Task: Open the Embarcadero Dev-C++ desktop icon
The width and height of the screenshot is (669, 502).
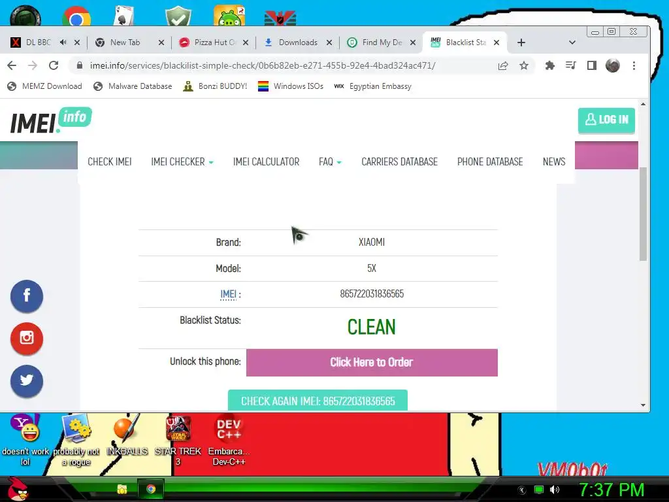Action: pyautogui.click(x=229, y=440)
